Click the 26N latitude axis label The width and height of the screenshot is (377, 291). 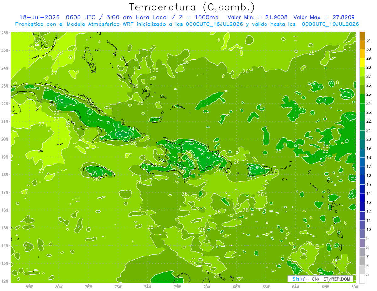4,33
